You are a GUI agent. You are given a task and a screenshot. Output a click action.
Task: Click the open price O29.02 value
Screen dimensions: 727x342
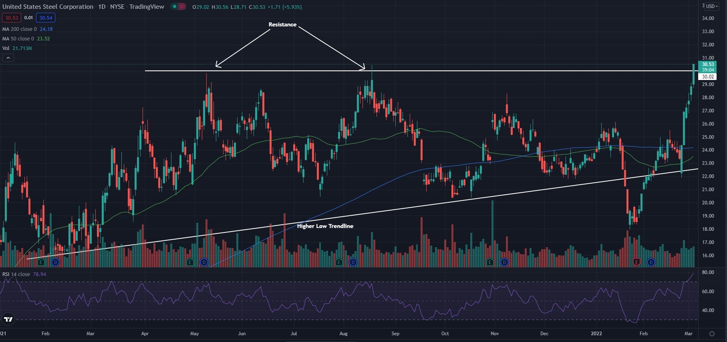tap(201, 7)
